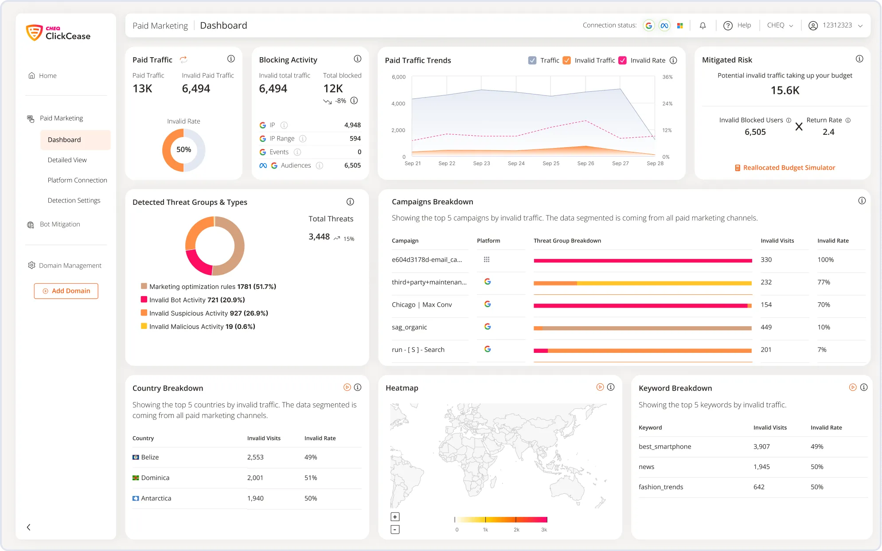Image resolution: width=882 pixels, height=551 pixels.
Task: Expand the CHEQ dropdown
Action: tap(780, 25)
